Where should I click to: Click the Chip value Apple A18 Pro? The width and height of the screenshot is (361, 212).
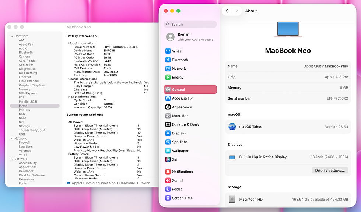click(x=336, y=77)
